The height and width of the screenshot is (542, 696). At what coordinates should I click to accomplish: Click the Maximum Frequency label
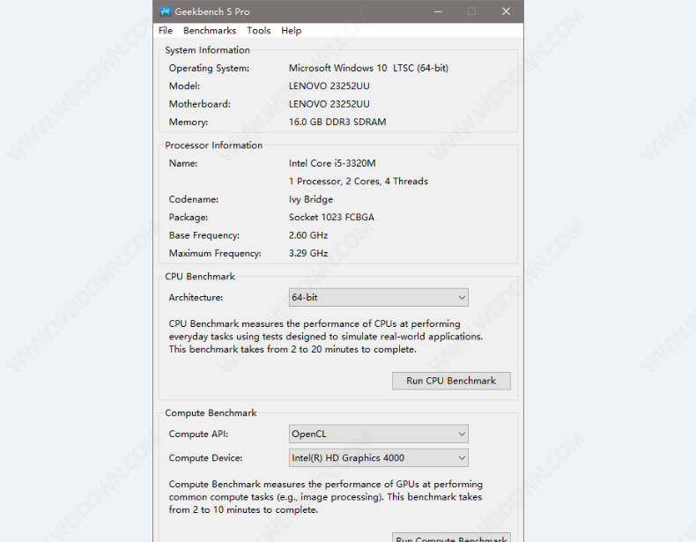215,254
